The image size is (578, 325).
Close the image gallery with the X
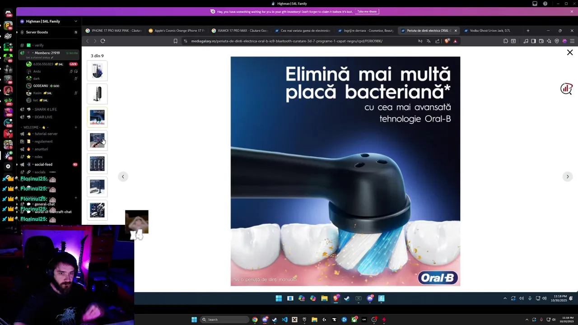pyautogui.click(x=570, y=53)
